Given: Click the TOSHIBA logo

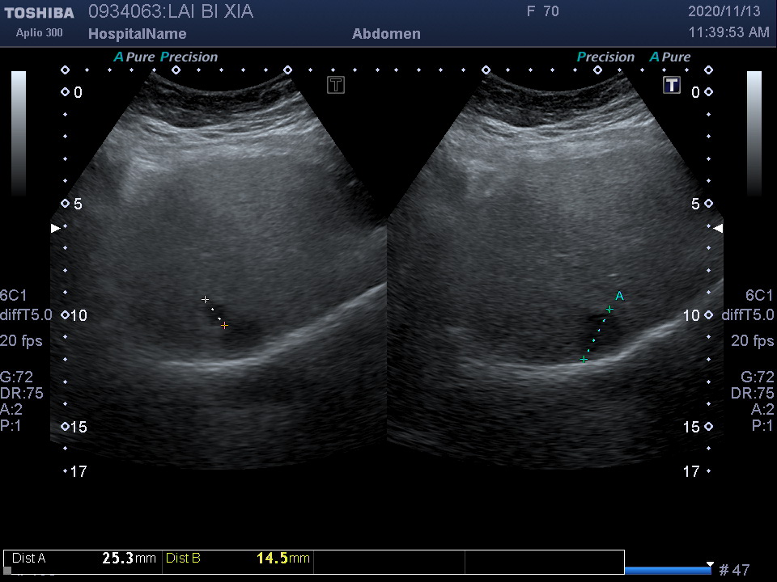Looking at the screenshot, I should [x=39, y=13].
